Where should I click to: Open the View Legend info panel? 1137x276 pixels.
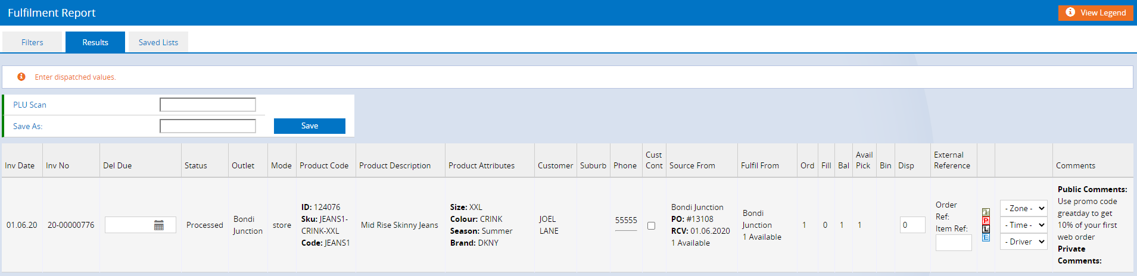[x=1095, y=12]
